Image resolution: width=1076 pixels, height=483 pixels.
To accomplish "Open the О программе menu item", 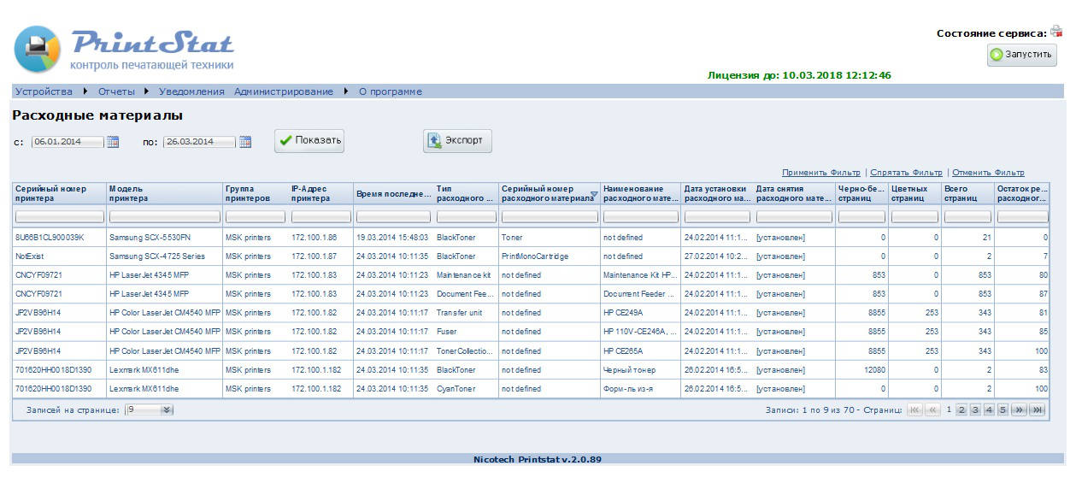I will click(x=390, y=91).
